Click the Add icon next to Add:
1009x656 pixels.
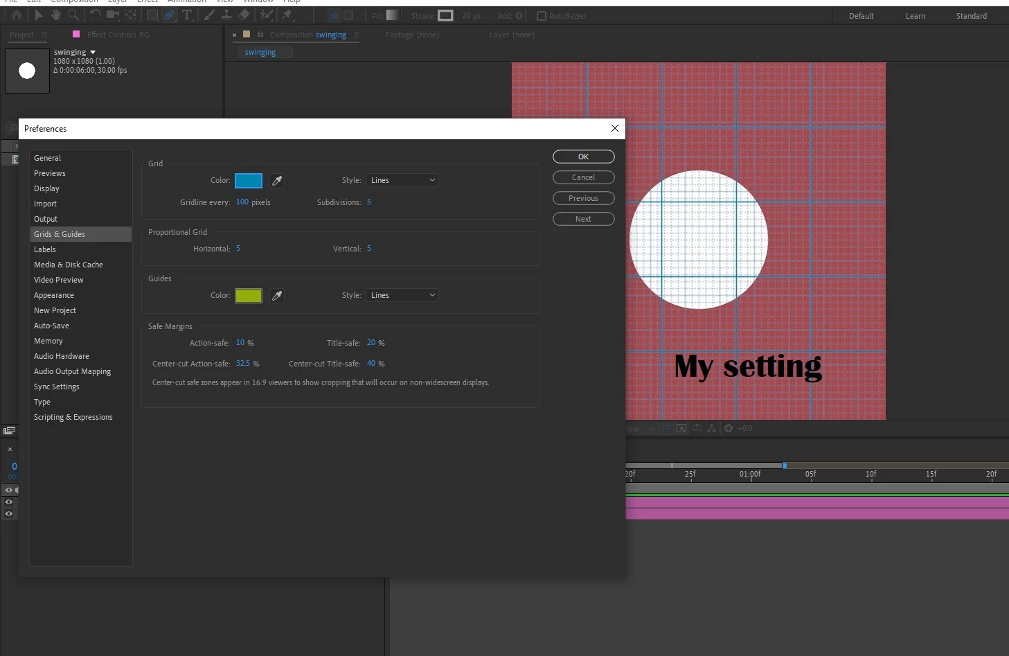tap(519, 16)
